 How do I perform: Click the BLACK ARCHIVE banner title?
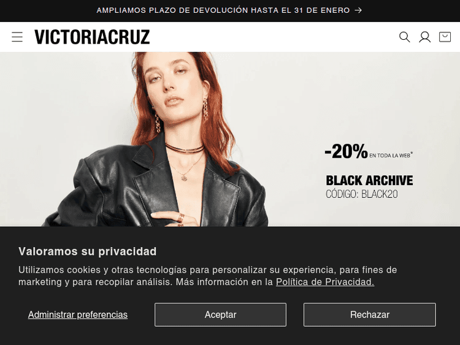tap(369, 180)
